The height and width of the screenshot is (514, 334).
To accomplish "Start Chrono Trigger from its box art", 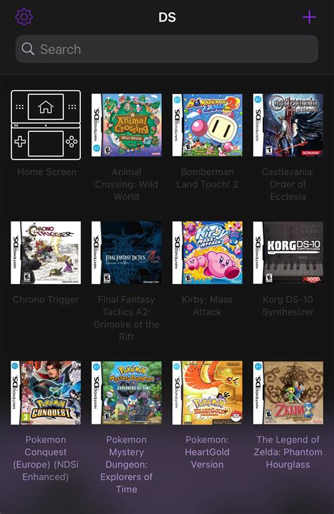I will [46, 252].
